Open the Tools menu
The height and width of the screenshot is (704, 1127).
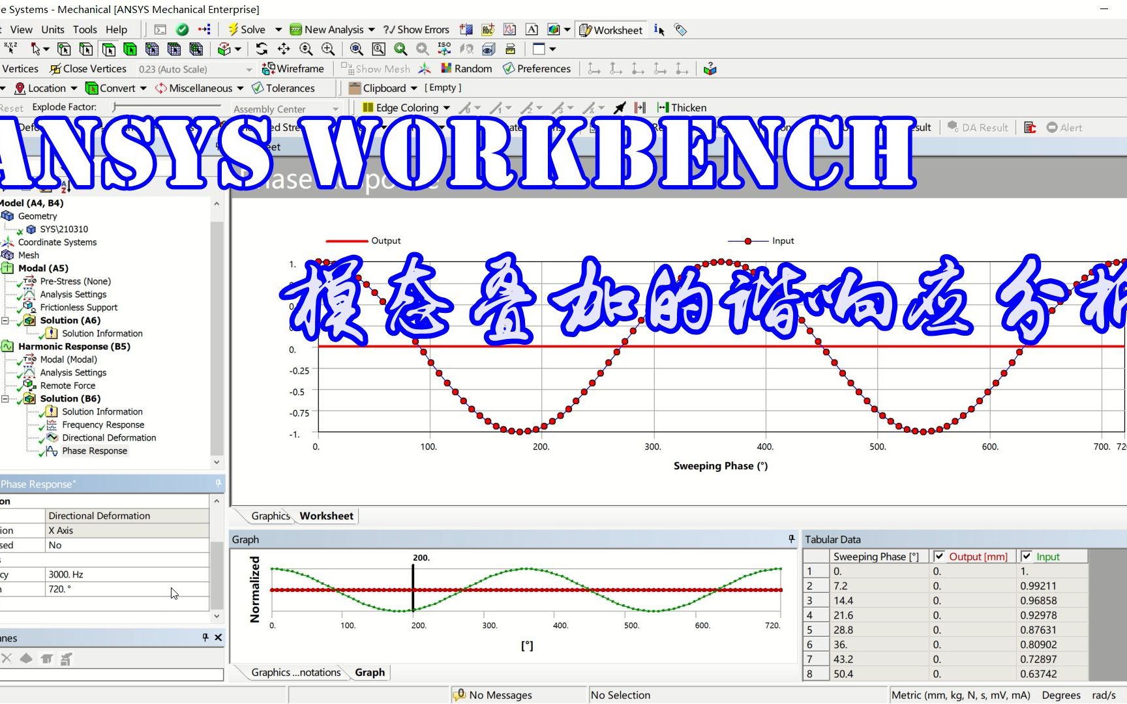85,29
